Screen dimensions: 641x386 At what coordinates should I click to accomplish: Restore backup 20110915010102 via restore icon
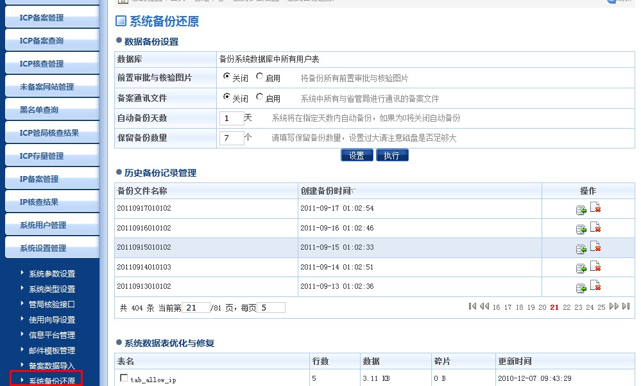click(581, 248)
